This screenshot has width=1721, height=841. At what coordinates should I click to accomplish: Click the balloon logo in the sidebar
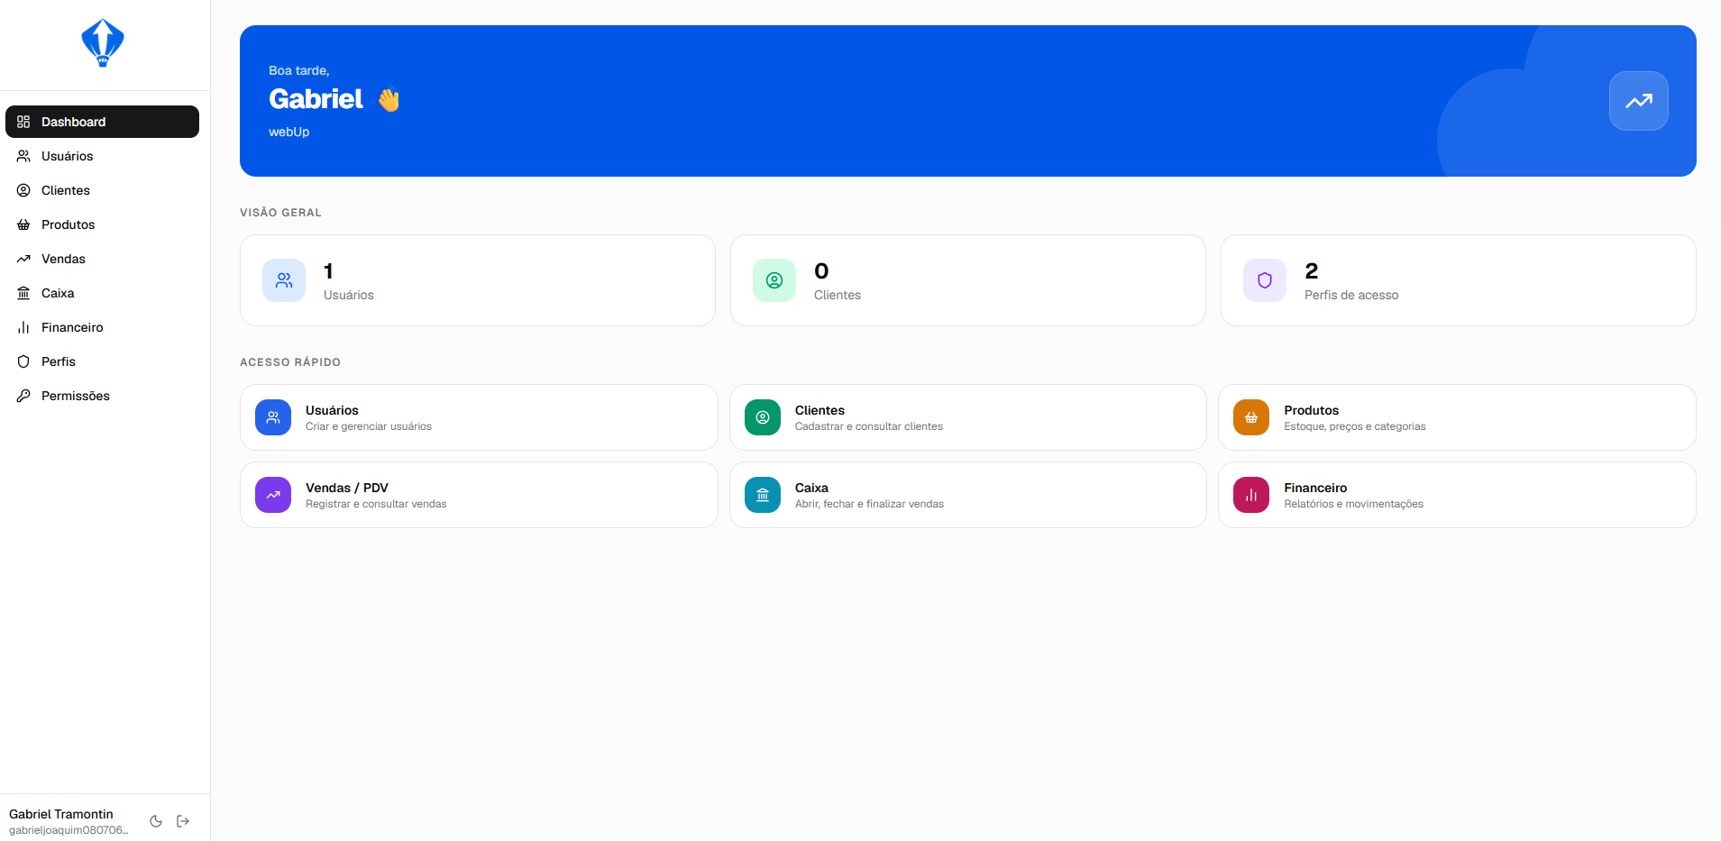coord(103,43)
